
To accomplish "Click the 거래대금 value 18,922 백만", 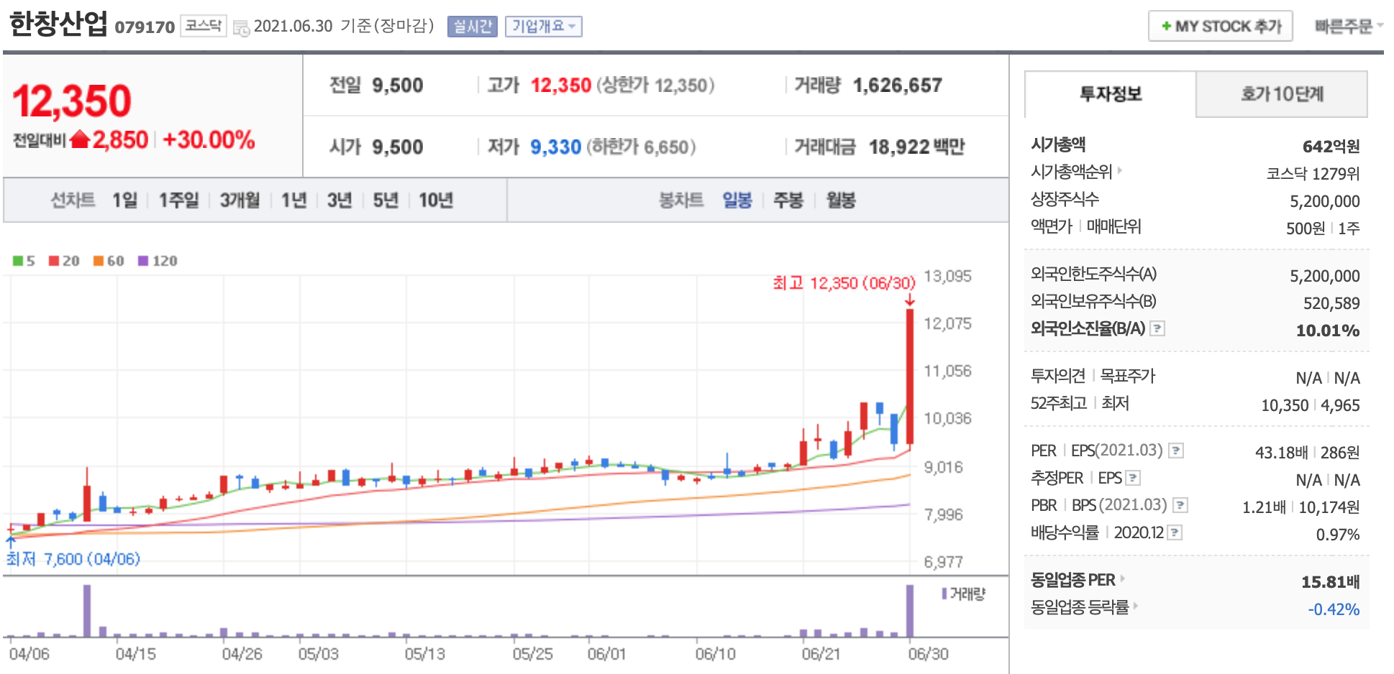I will [916, 147].
